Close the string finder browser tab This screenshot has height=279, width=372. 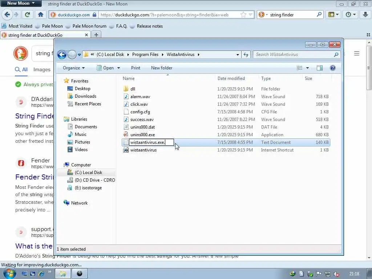tap(86, 35)
